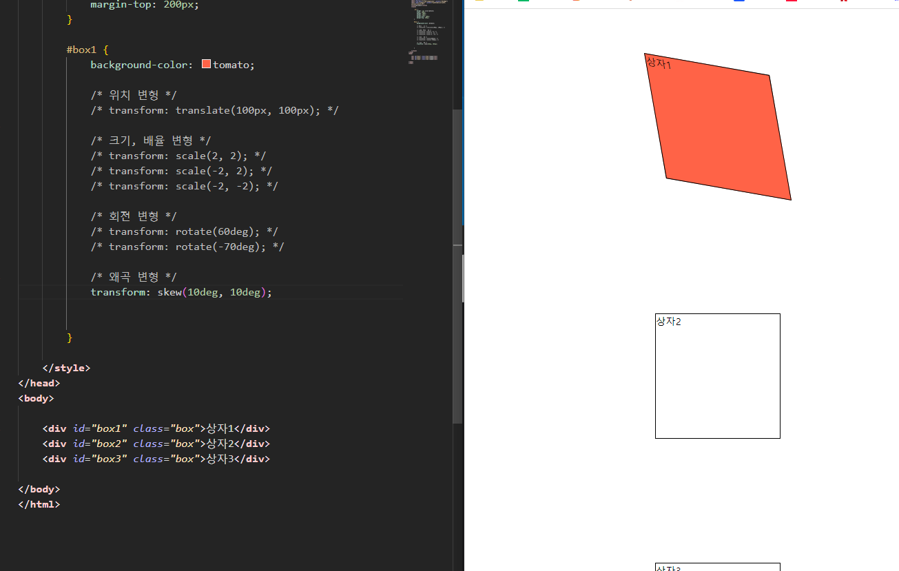Click the div id="box3" code line
Viewport: 899px width, 571px height.
pos(156,459)
